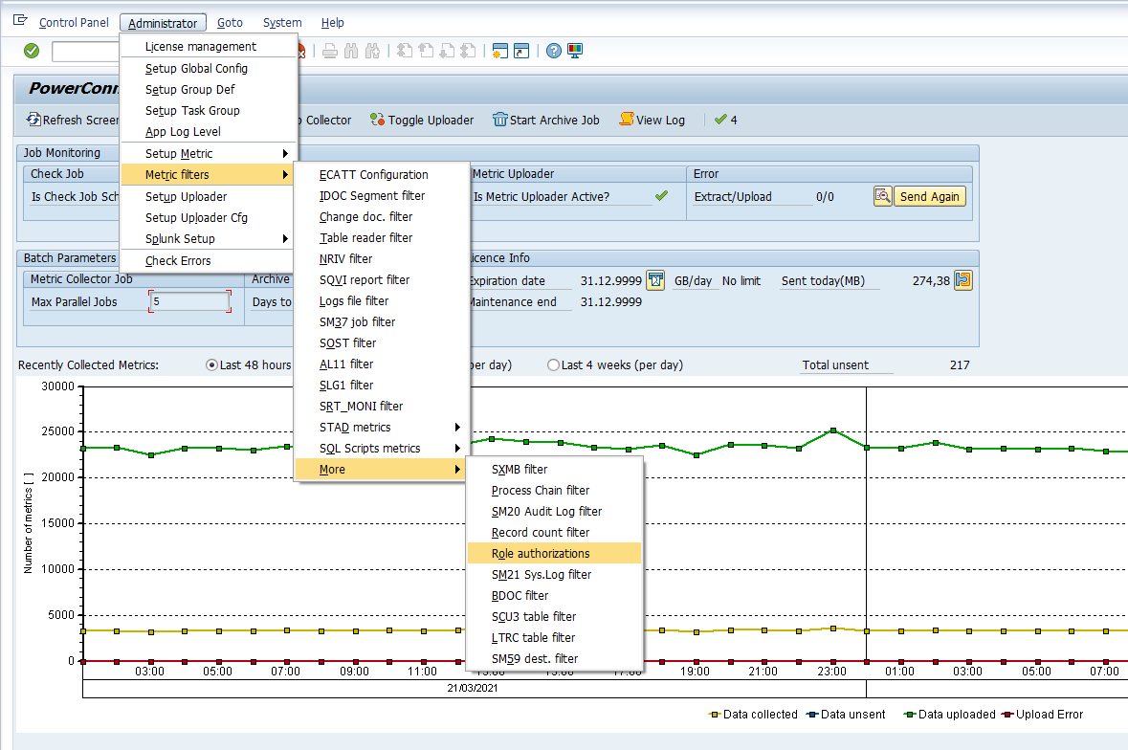Open SAP Help question mark icon
Screen dimensions: 1128x750
click(x=553, y=51)
